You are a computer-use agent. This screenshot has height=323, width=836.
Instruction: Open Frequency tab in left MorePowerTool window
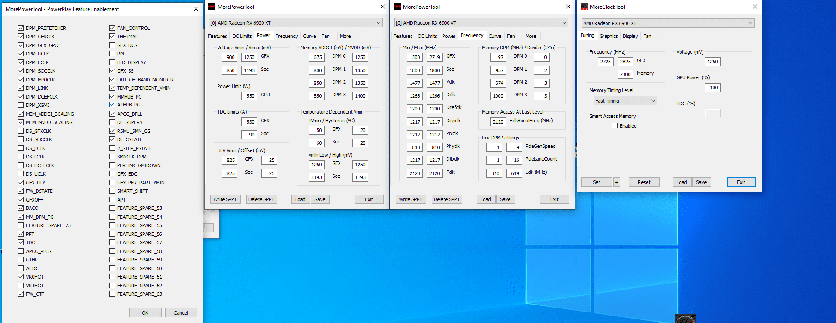[286, 36]
